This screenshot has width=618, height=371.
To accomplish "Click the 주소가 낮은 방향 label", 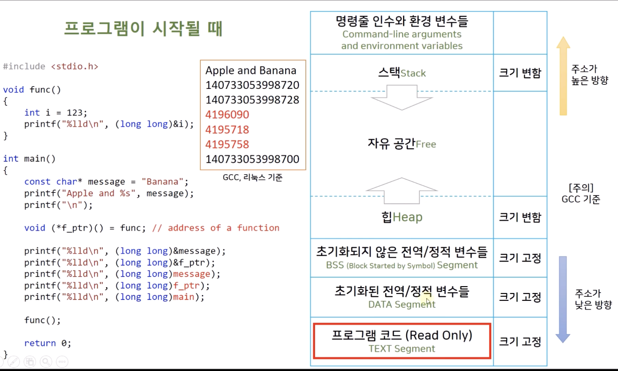I will 593,299.
